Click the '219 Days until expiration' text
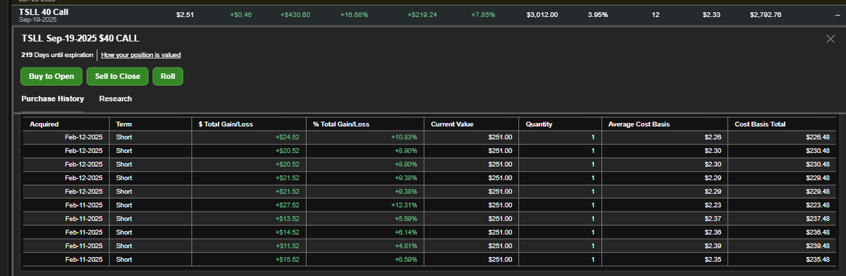The height and width of the screenshot is (276, 846). 56,54
